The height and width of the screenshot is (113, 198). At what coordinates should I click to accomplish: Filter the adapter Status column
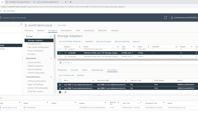(x=148, y=47)
